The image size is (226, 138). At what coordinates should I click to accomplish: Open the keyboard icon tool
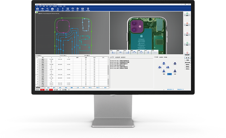pos(83,9)
